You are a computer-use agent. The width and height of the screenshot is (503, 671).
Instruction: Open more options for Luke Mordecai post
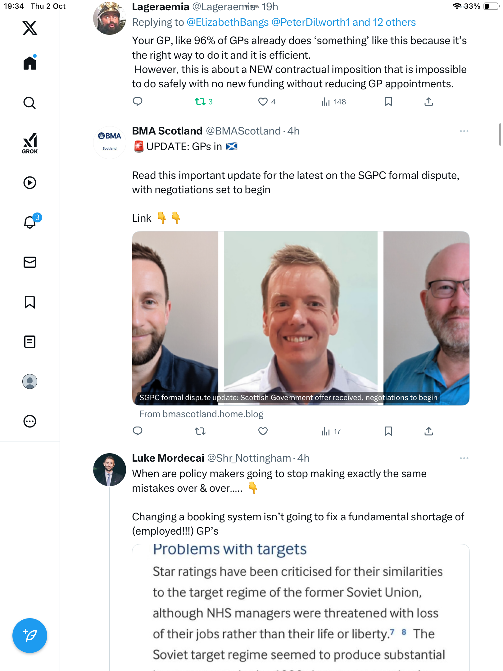[x=464, y=458]
